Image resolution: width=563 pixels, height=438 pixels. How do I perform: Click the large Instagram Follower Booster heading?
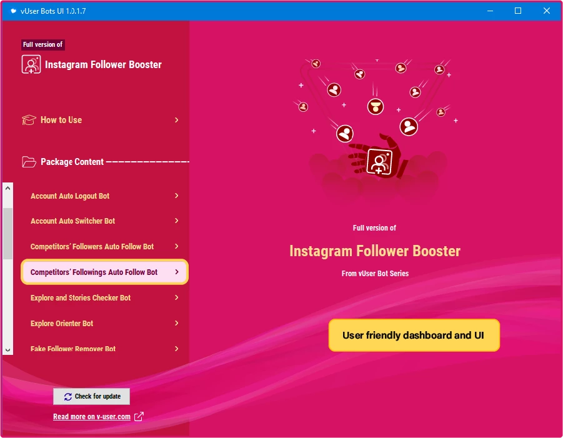tap(375, 251)
